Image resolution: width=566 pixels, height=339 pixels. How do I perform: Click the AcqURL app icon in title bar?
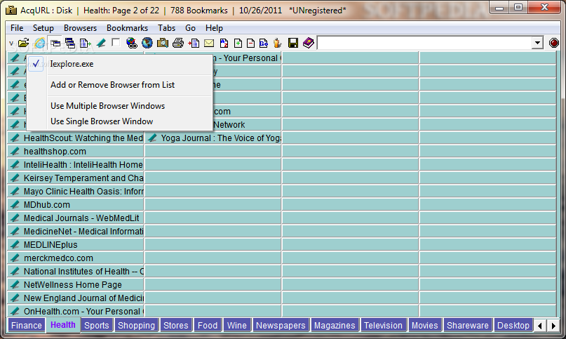(x=11, y=10)
